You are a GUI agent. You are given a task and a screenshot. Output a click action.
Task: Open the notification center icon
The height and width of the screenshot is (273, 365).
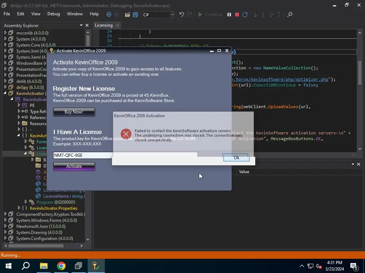pos(354,267)
